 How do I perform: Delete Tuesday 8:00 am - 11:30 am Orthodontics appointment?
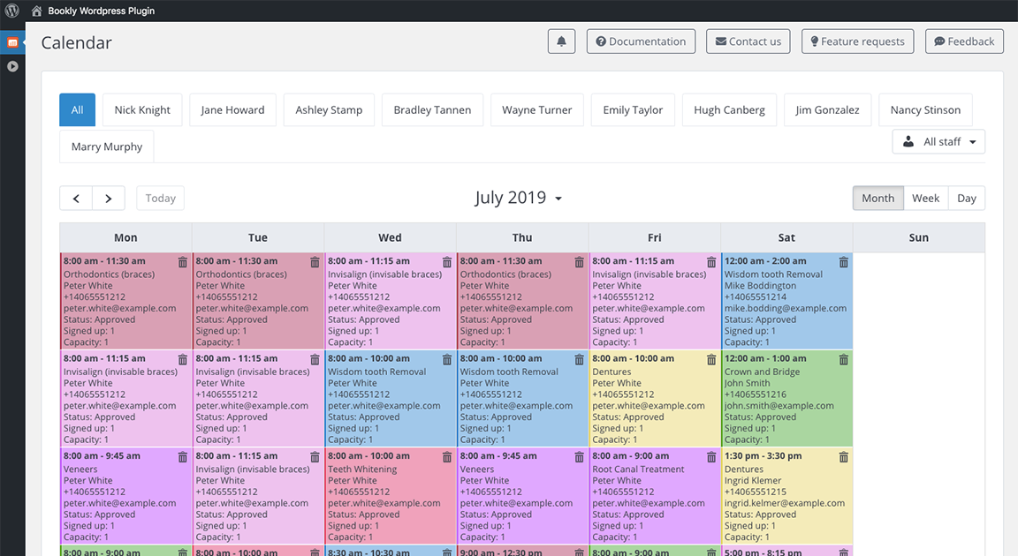point(315,262)
